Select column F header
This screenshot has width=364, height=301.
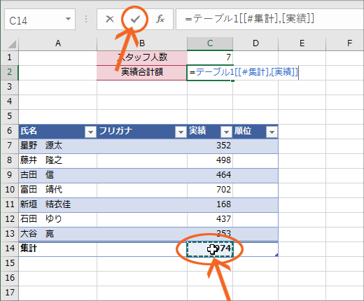tap(345, 43)
